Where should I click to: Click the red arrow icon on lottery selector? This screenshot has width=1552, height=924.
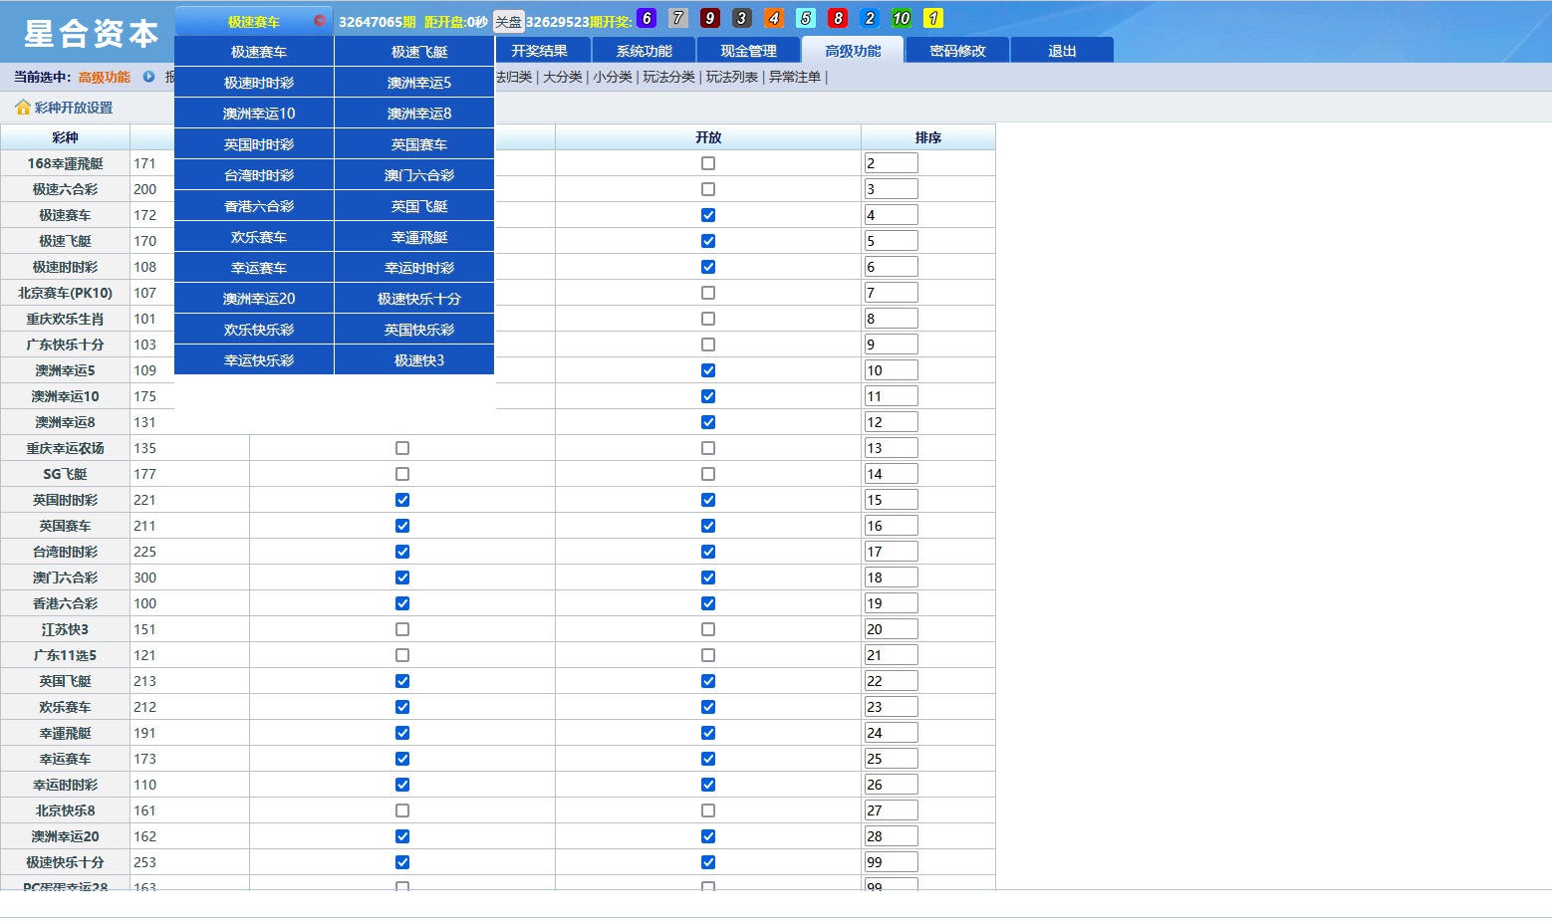[x=320, y=21]
